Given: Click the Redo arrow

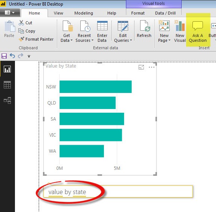Looking at the screenshot, I should (21, 56).
